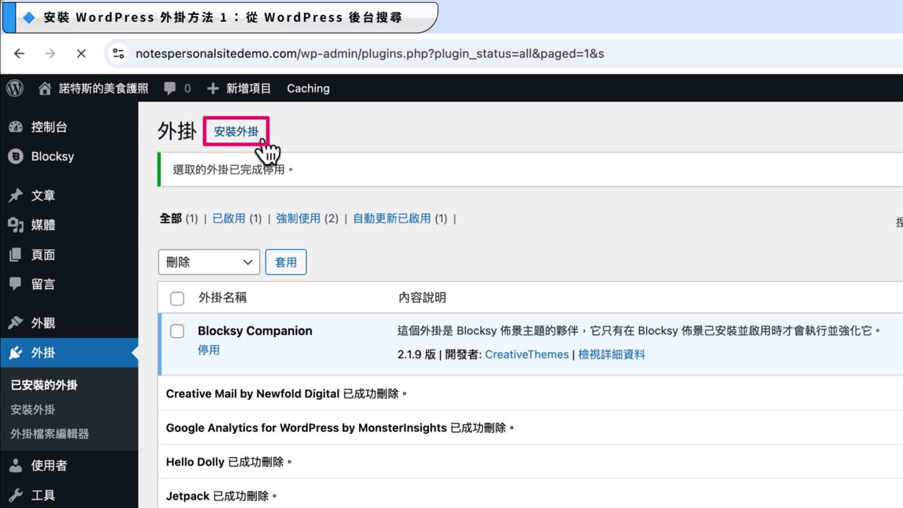Open 外掛檔案編輯器 in the submenu
Screen dimensions: 903x508
tap(50, 434)
